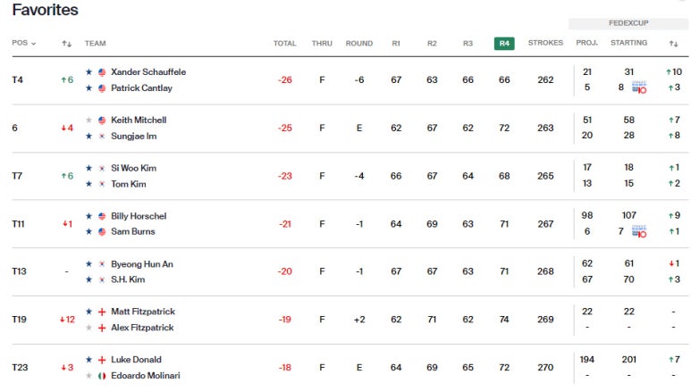Click the FEDEXCUP header bar
Screen dimensions: 691x391
[x=628, y=23]
